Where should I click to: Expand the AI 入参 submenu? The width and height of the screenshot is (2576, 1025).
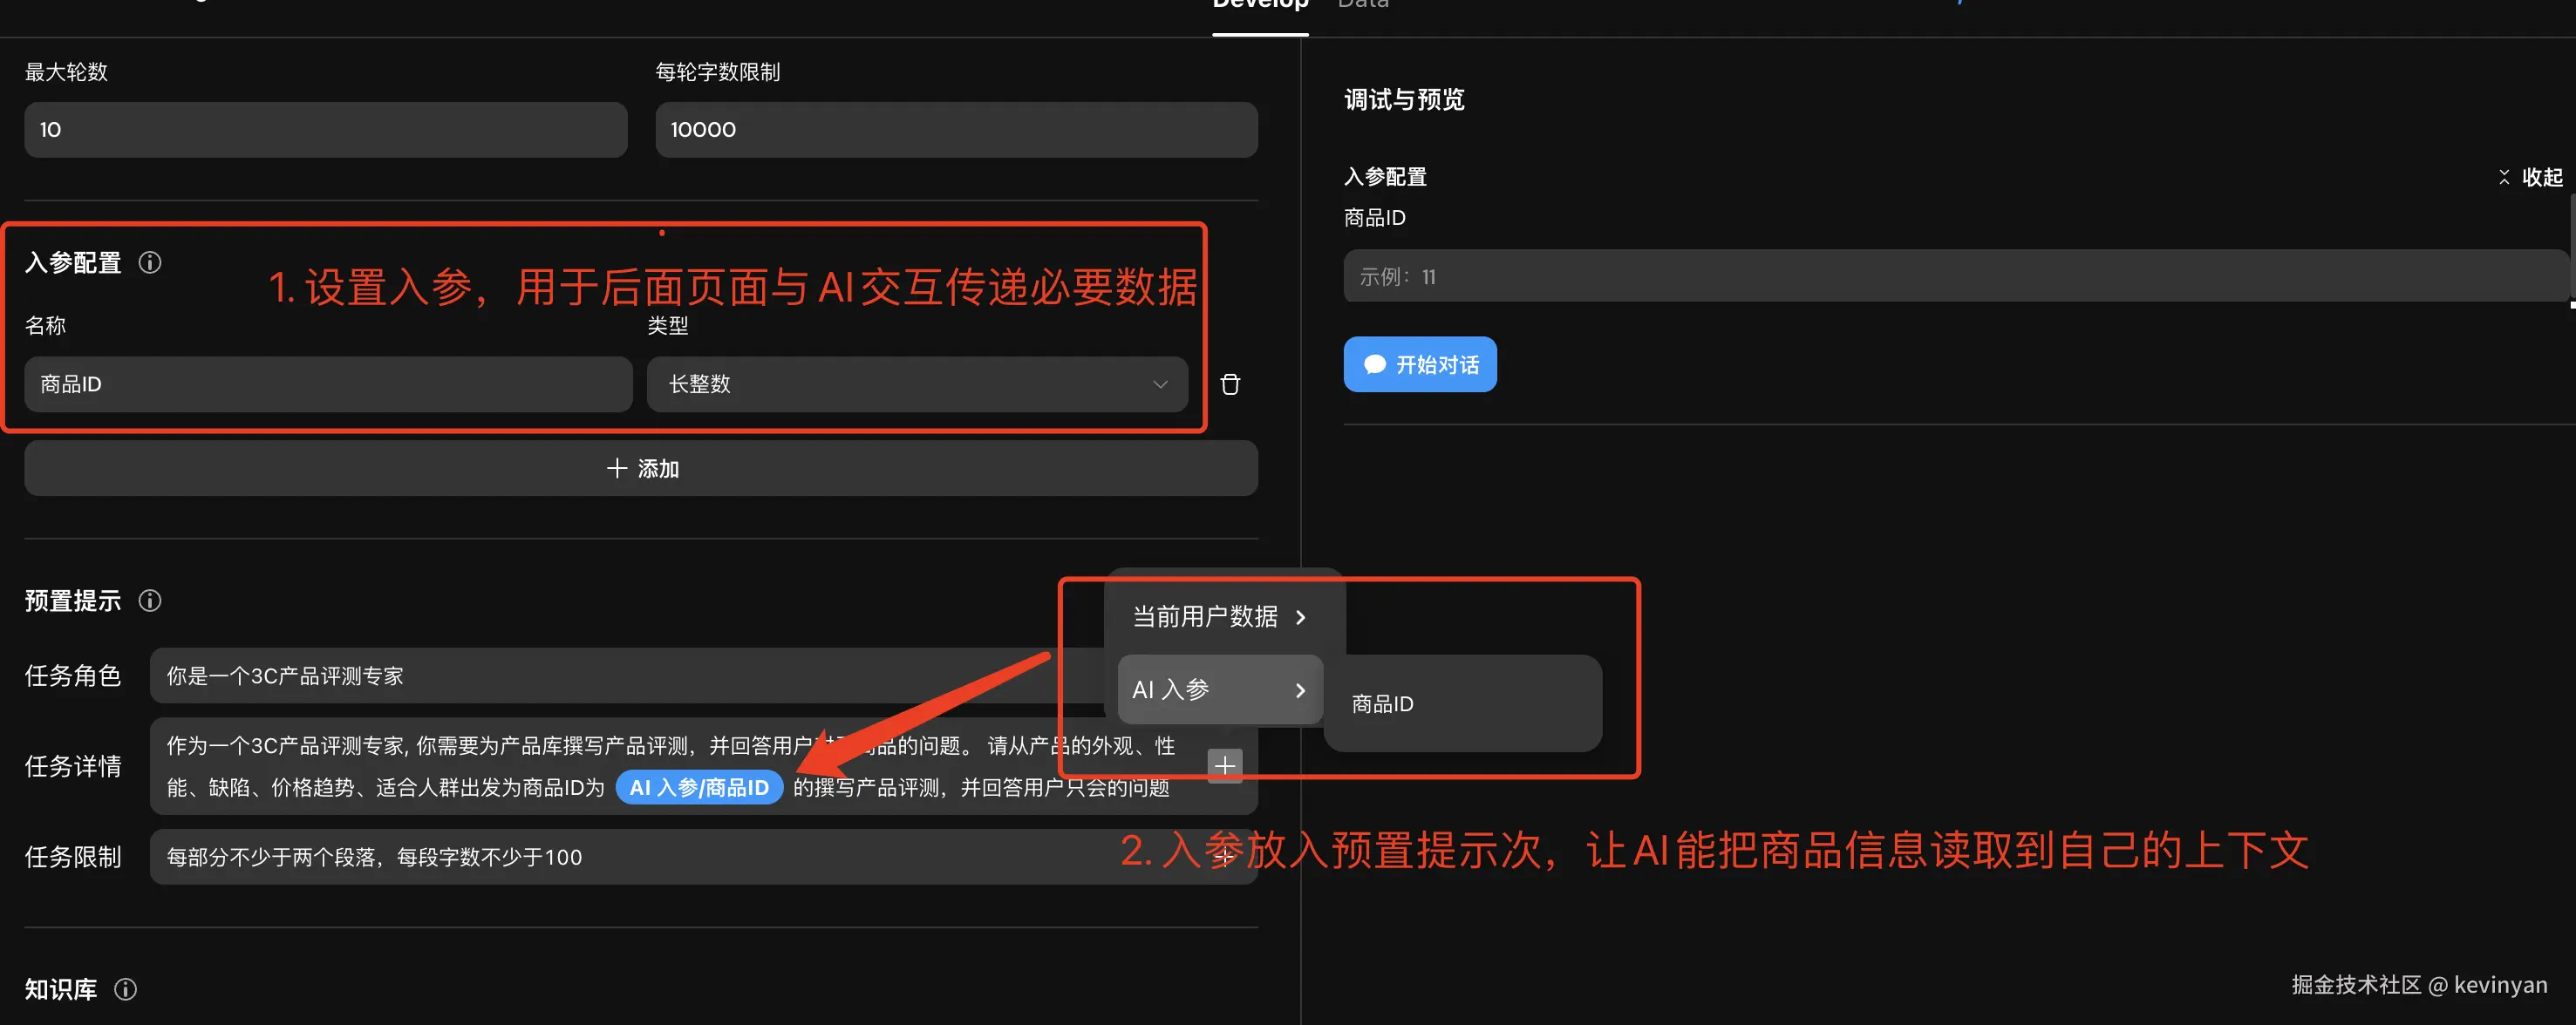(x=1219, y=689)
